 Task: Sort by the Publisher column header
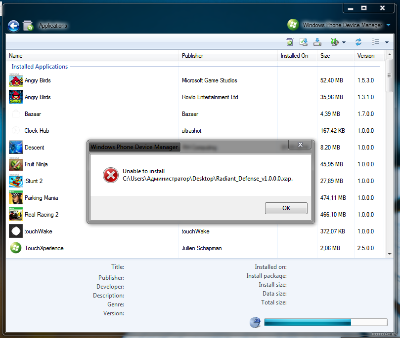click(228, 56)
